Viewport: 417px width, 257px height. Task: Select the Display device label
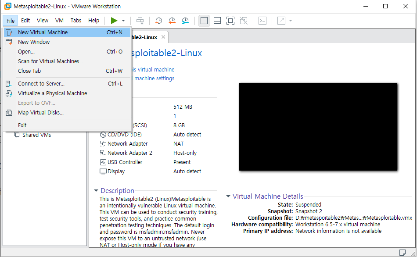(116, 171)
